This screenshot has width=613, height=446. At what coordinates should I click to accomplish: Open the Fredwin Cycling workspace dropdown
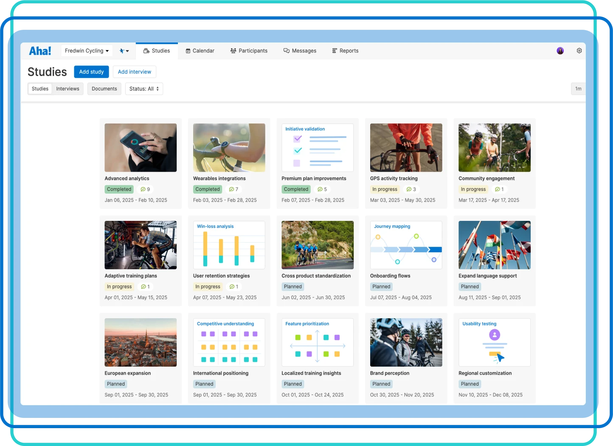[86, 51]
